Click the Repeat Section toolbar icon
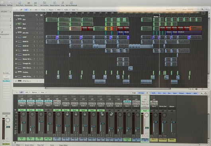211x146 pixels. tap(55, 3)
